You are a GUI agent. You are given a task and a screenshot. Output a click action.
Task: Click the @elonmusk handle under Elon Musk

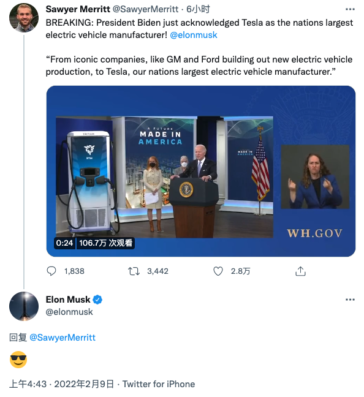click(69, 312)
